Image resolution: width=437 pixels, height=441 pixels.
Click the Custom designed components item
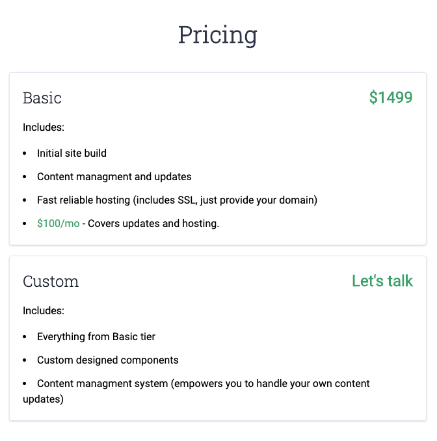click(x=107, y=360)
